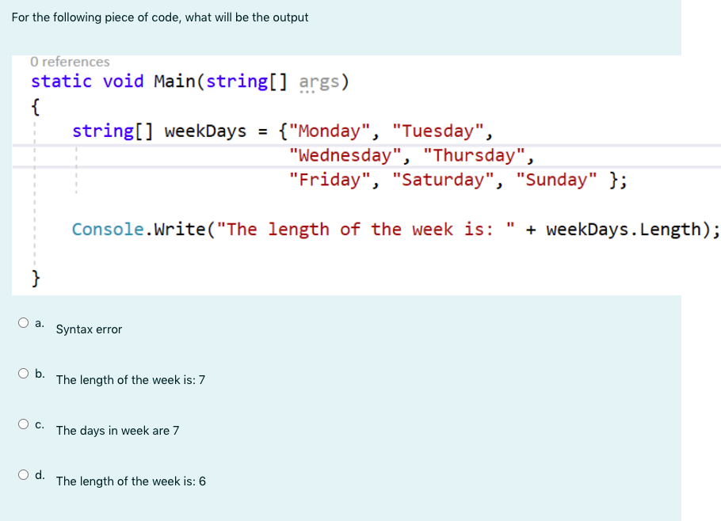Click the Main method name in code

(168, 81)
